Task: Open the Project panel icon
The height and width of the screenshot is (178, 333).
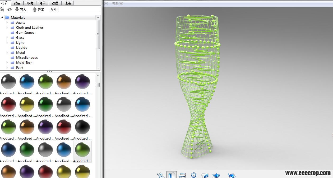Action: [183, 175]
